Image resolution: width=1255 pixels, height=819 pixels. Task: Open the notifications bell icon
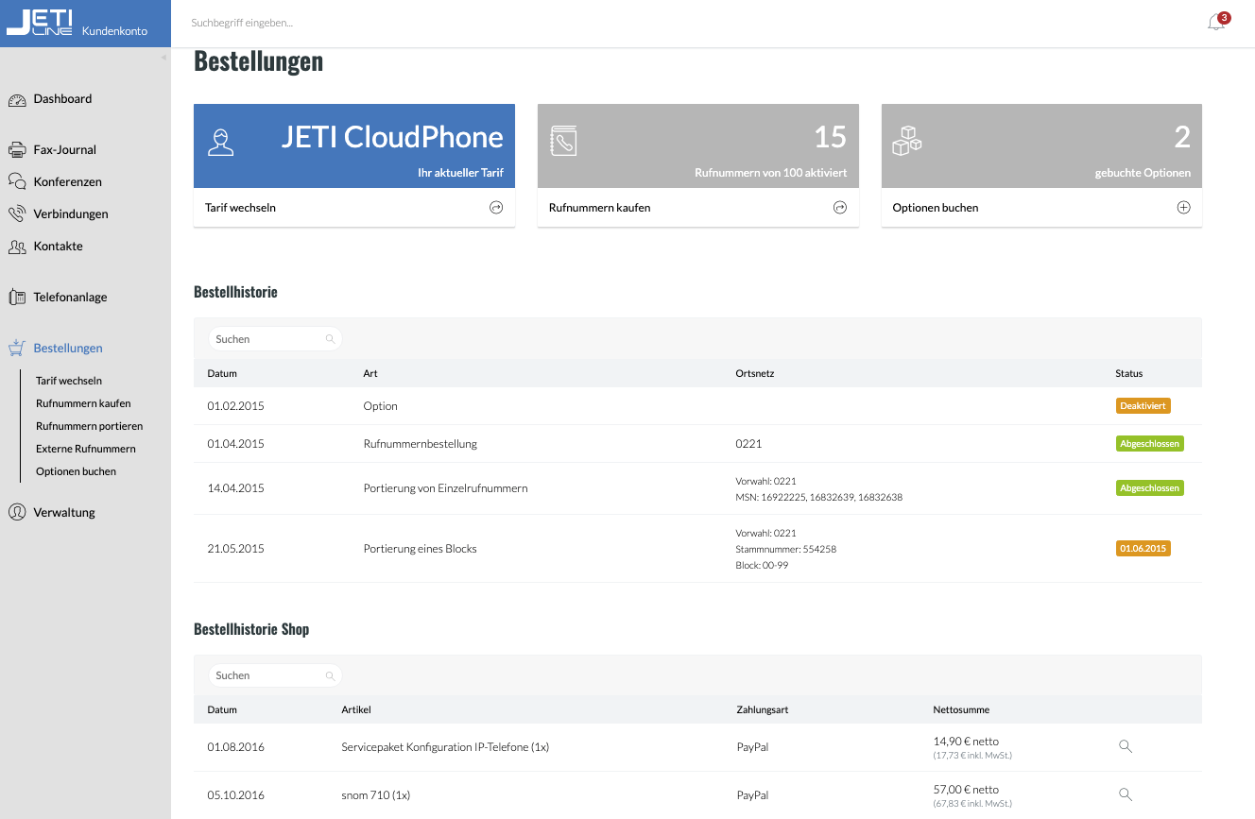pos(1216,23)
